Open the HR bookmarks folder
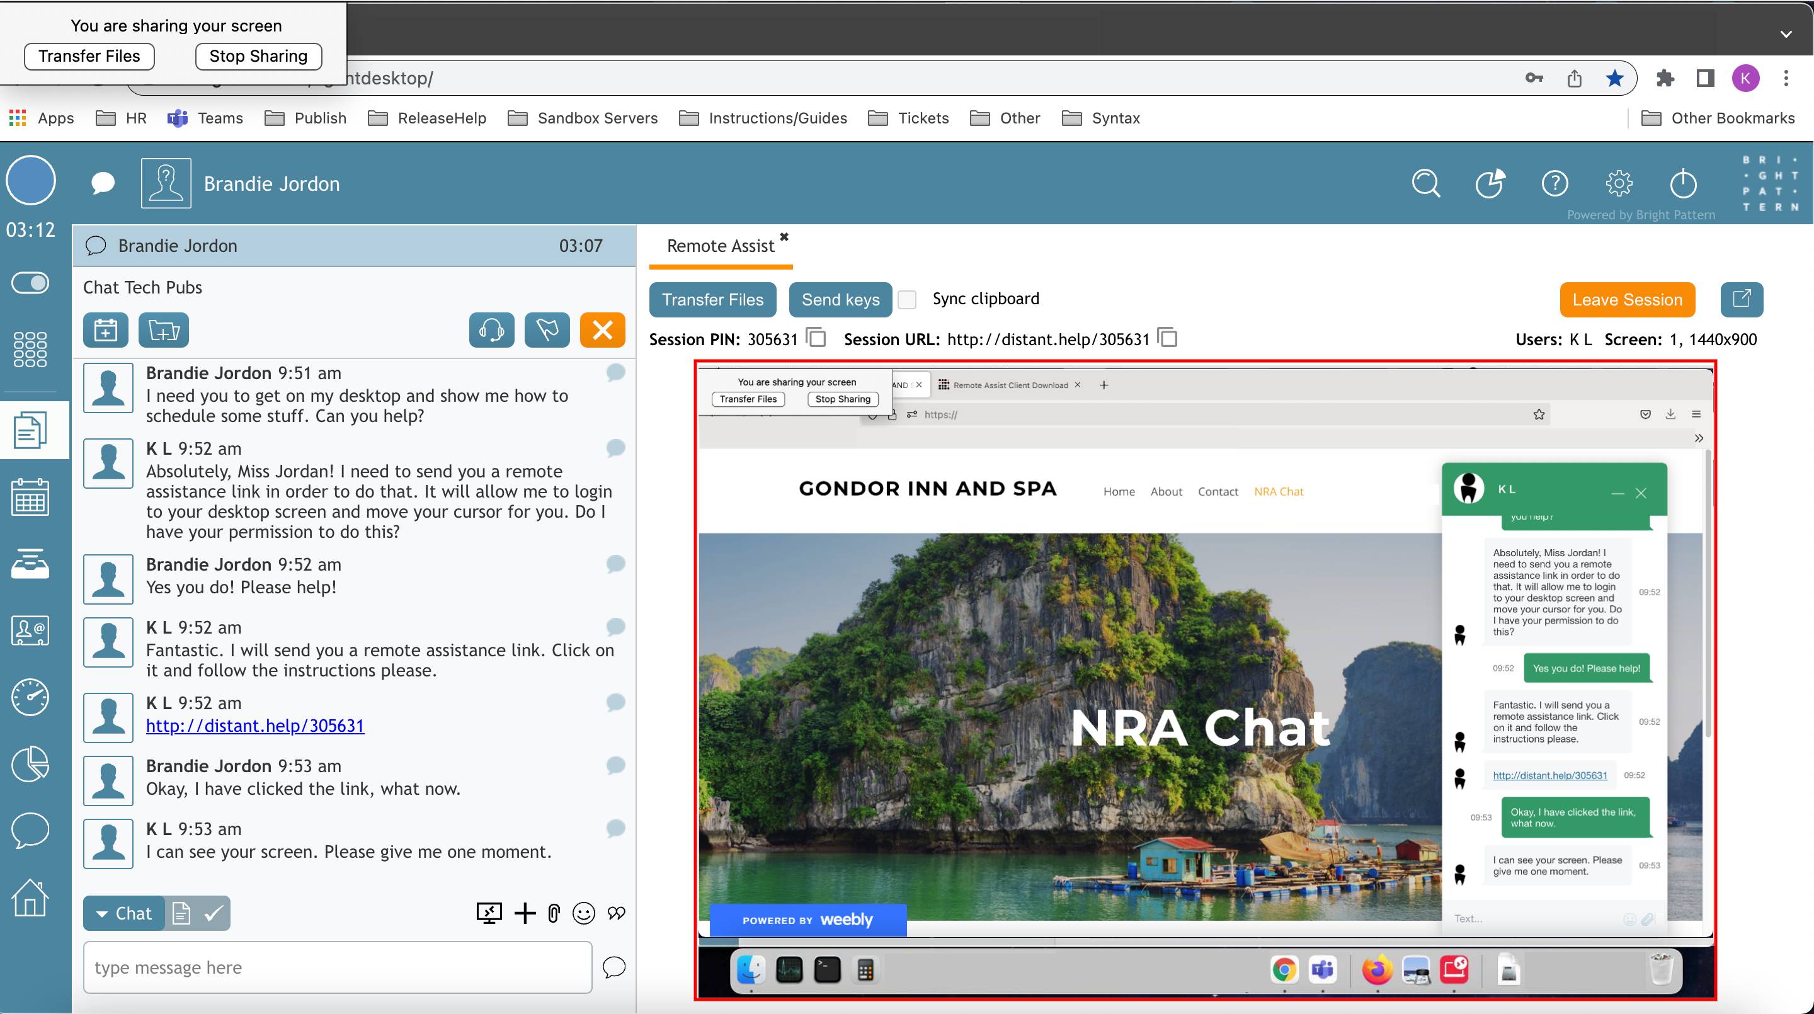This screenshot has height=1014, width=1814. pos(121,118)
